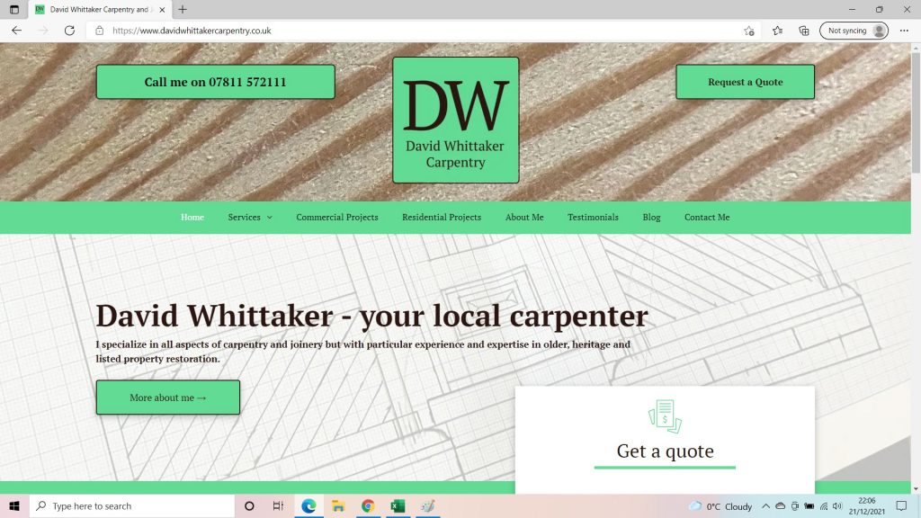Click the taskbar search box

click(x=126, y=505)
